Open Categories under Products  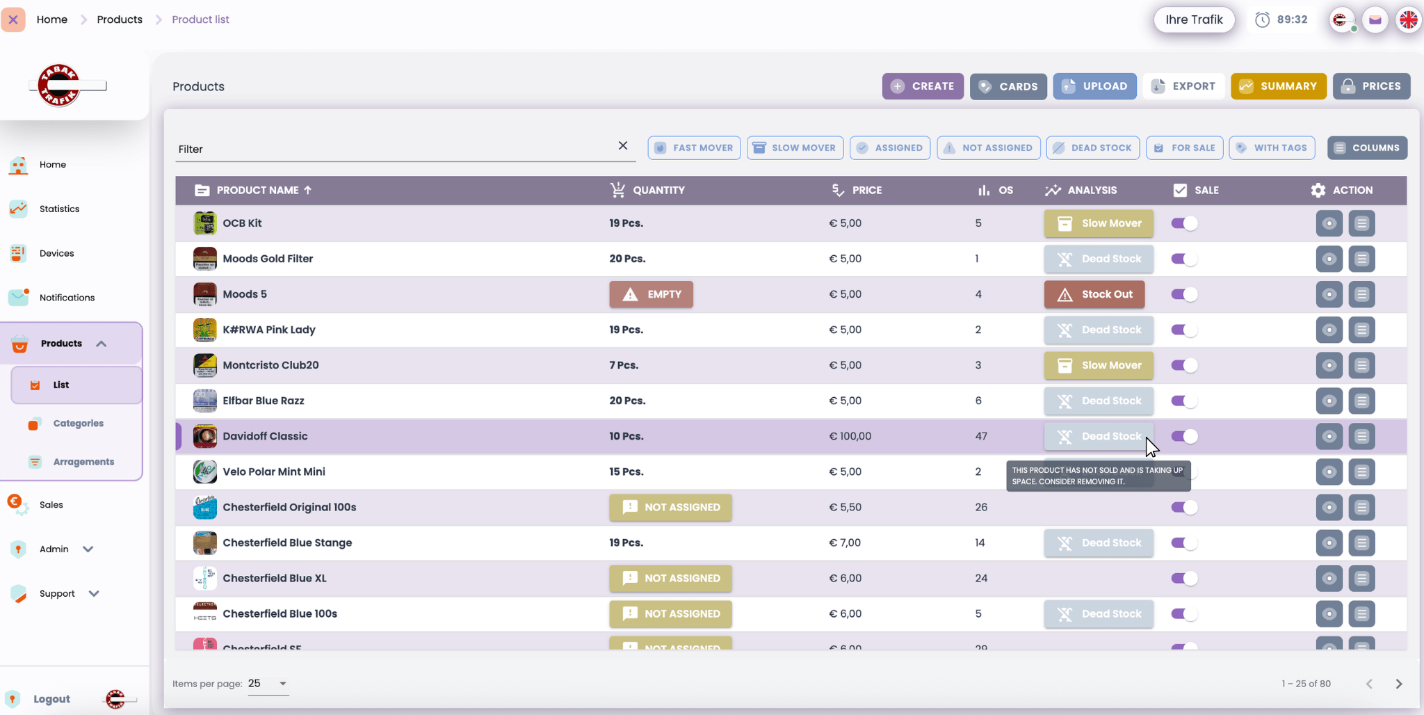click(x=78, y=423)
